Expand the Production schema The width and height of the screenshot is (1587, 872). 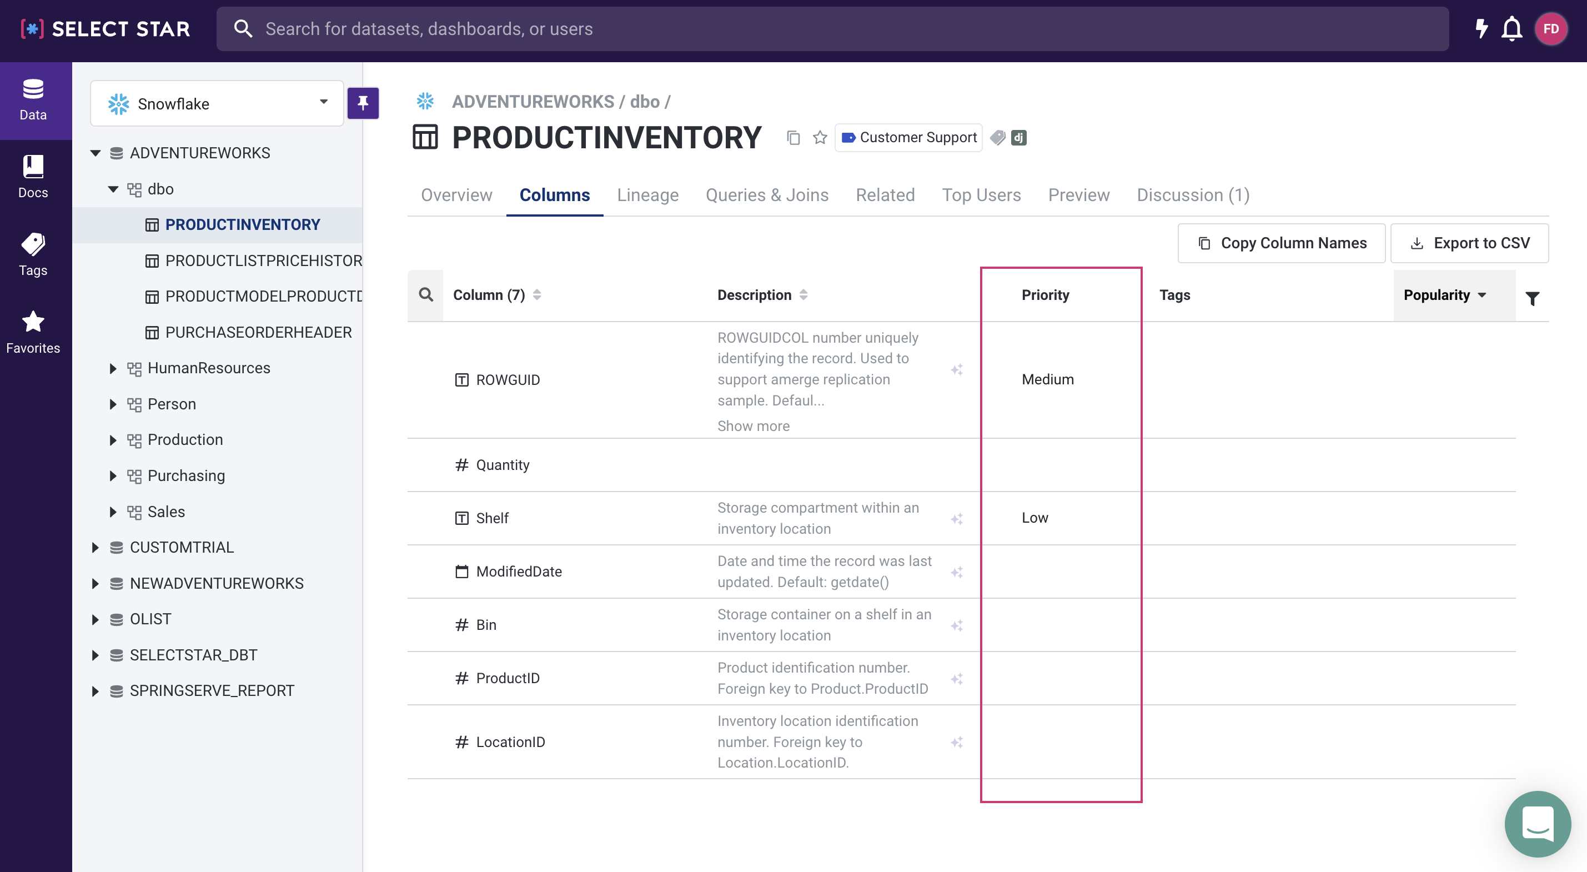[113, 440]
